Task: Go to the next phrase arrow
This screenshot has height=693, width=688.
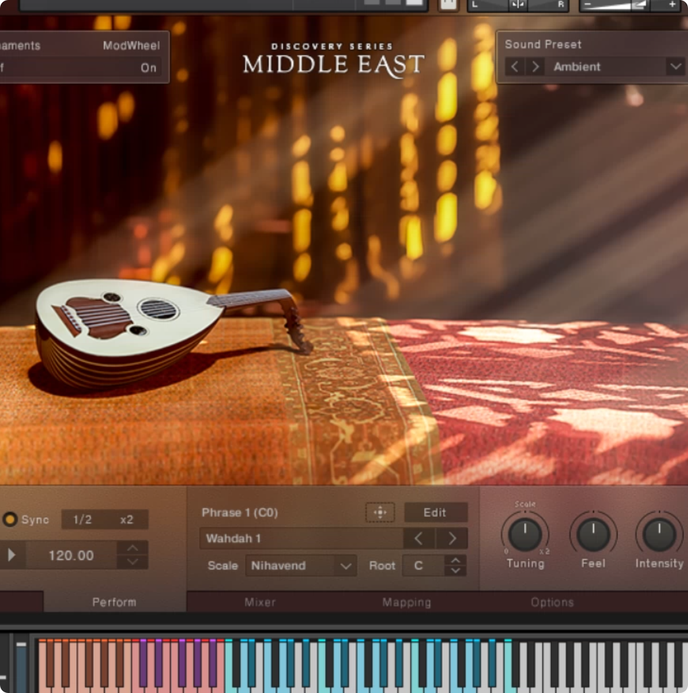Action: 452,538
